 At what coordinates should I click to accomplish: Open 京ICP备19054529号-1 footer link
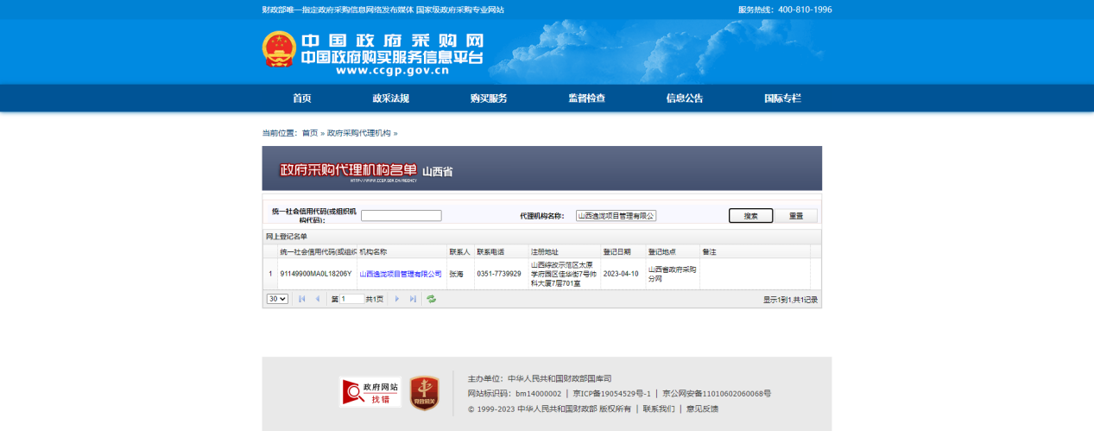(611, 394)
